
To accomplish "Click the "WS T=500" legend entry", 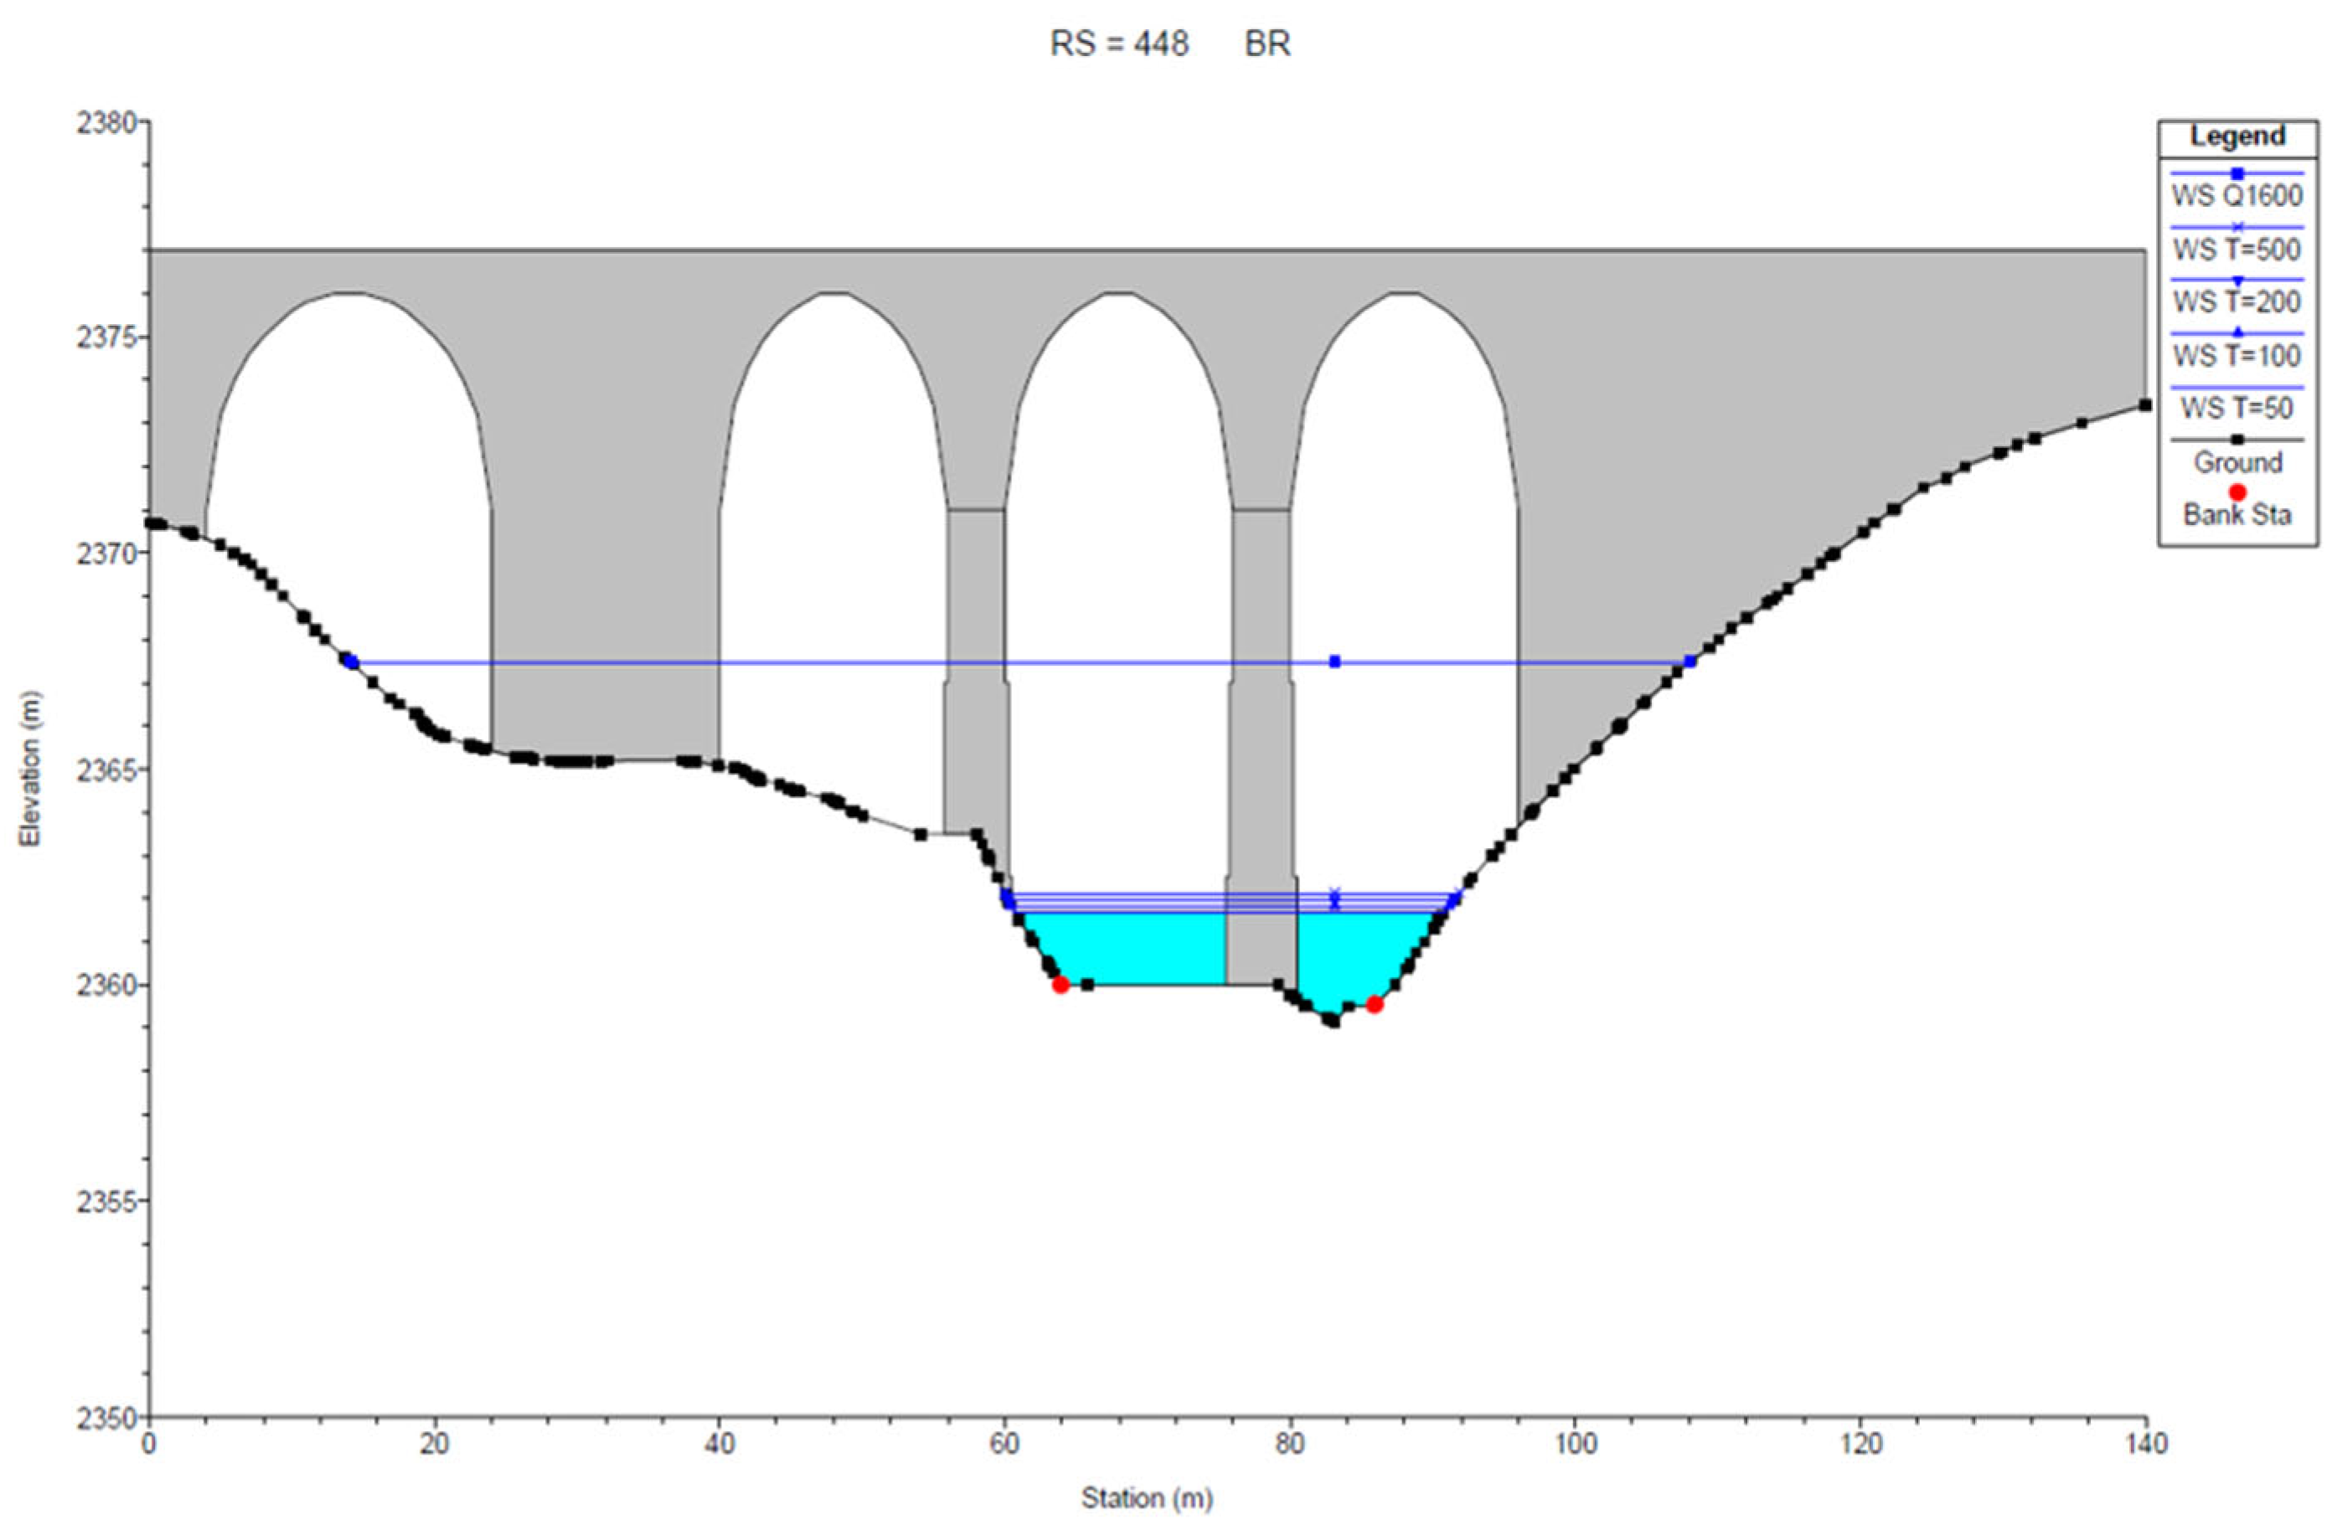I will coord(2236,250).
